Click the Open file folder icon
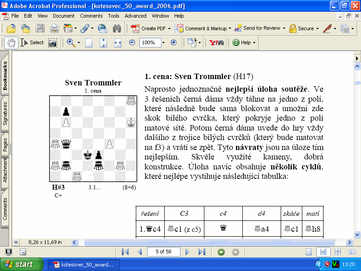The image size is (361, 271). tap(11, 28)
